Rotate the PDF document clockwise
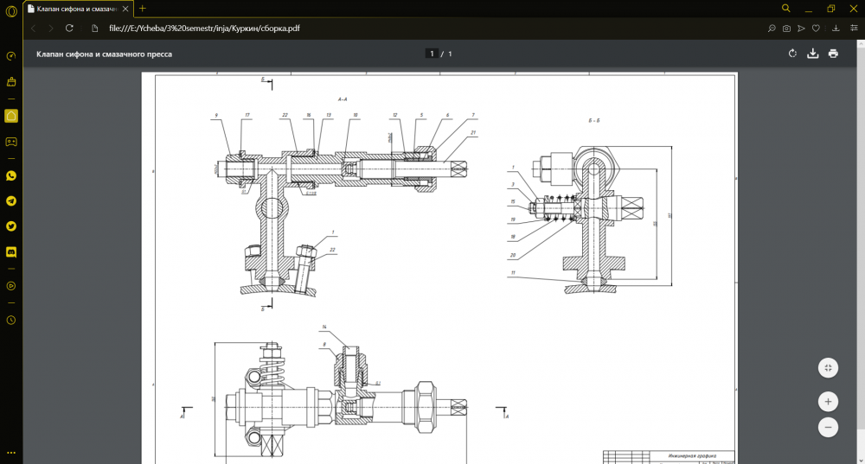865x464 pixels. click(792, 54)
